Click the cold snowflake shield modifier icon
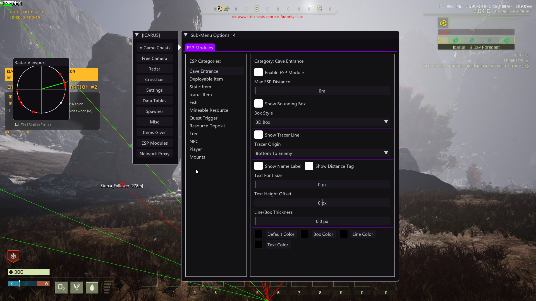 coord(13,256)
